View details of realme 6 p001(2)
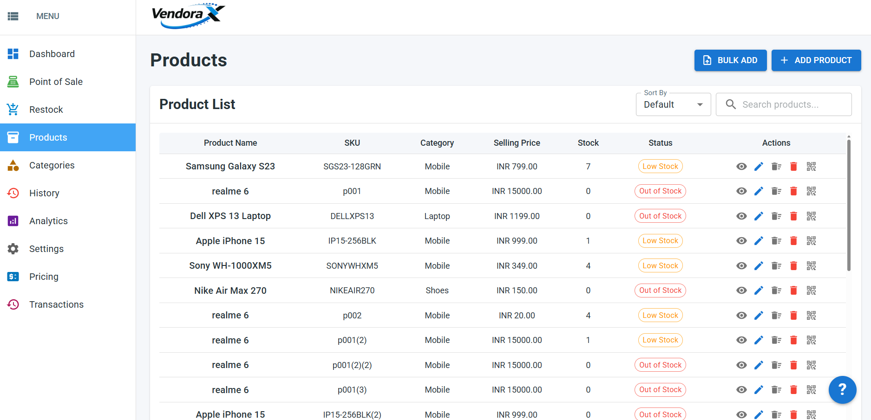 741,340
